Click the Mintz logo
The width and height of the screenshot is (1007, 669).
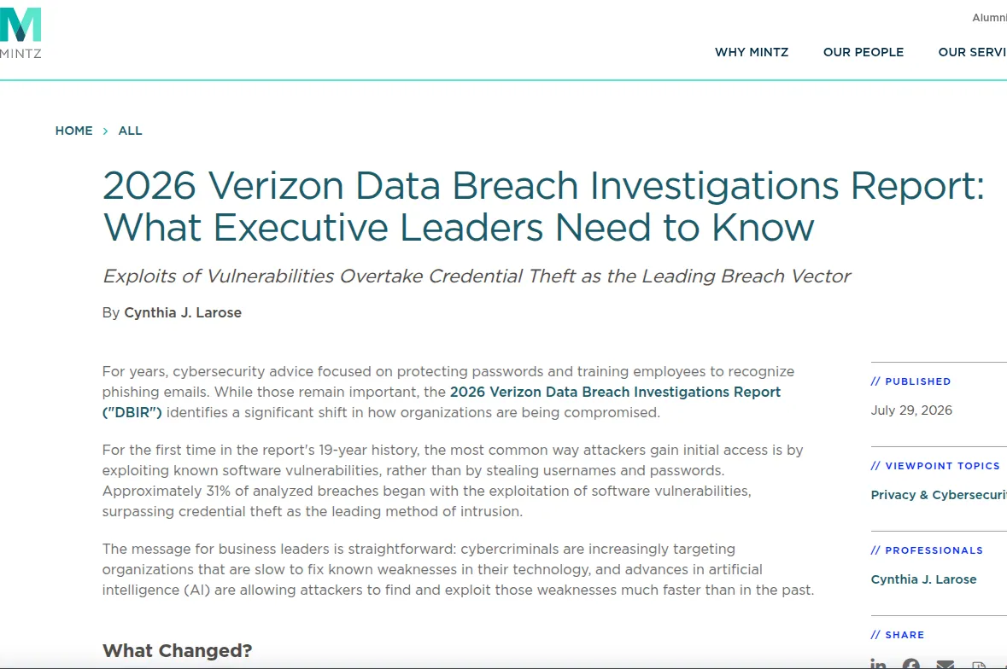pyautogui.click(x=20, y=32)
